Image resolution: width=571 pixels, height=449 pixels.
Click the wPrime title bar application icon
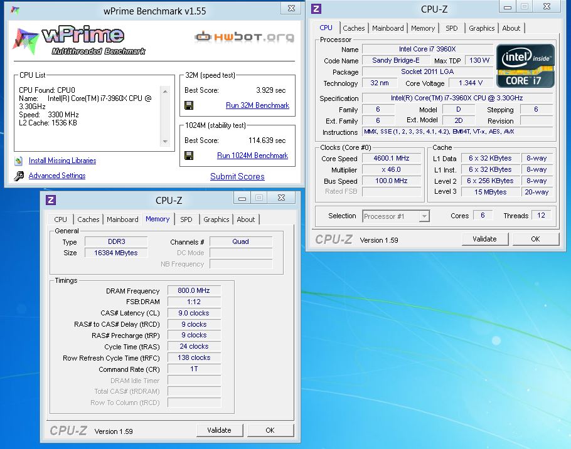pos(15,11)
